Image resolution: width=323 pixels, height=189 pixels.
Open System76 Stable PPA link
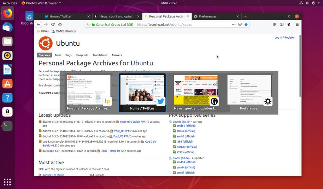point(133,122)
